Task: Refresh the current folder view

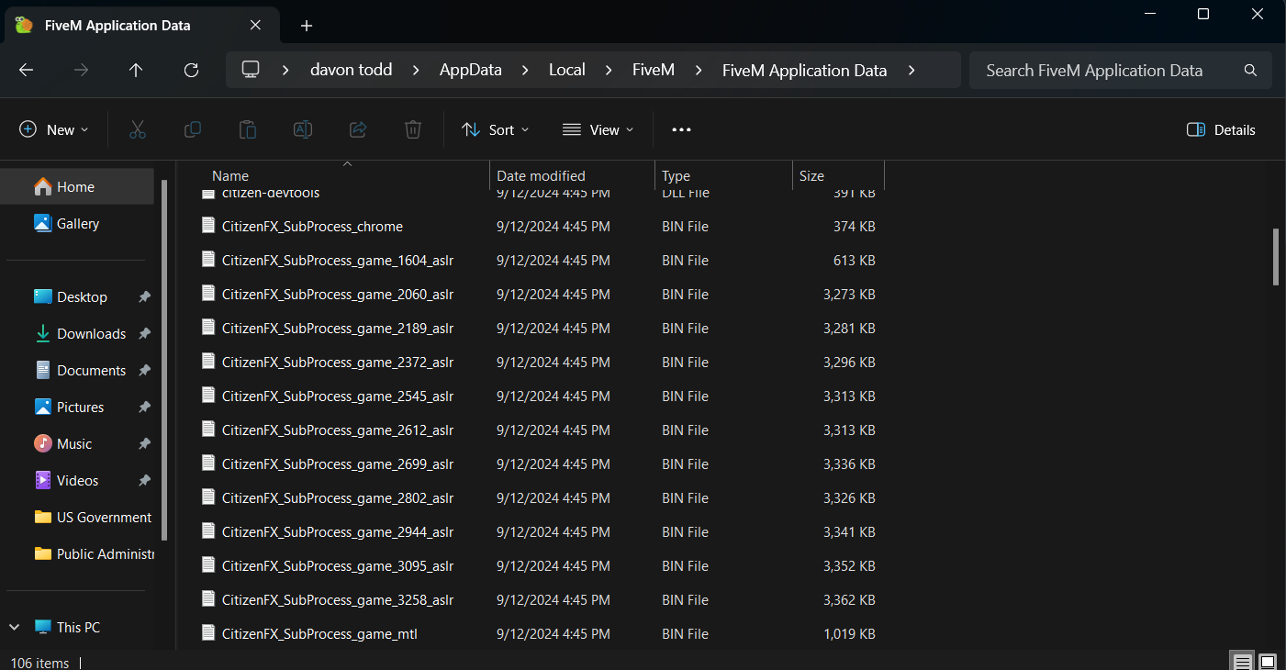Action: 191,70
